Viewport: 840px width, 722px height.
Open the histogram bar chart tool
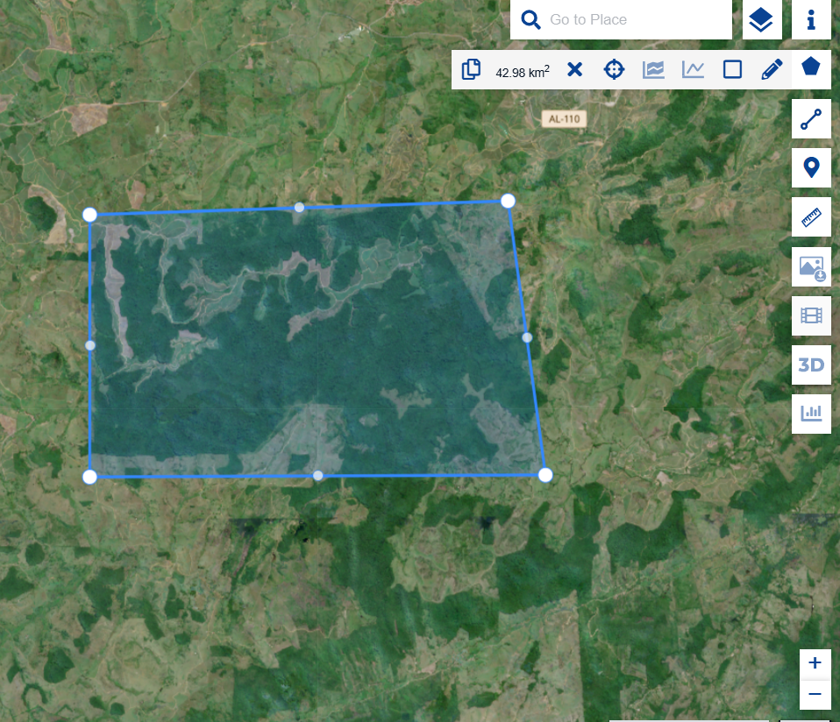(x=811, y=414)
